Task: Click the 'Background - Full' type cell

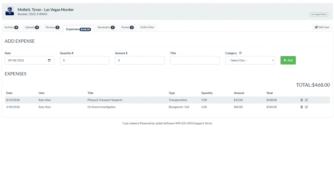Action: [x=179, y=107]
